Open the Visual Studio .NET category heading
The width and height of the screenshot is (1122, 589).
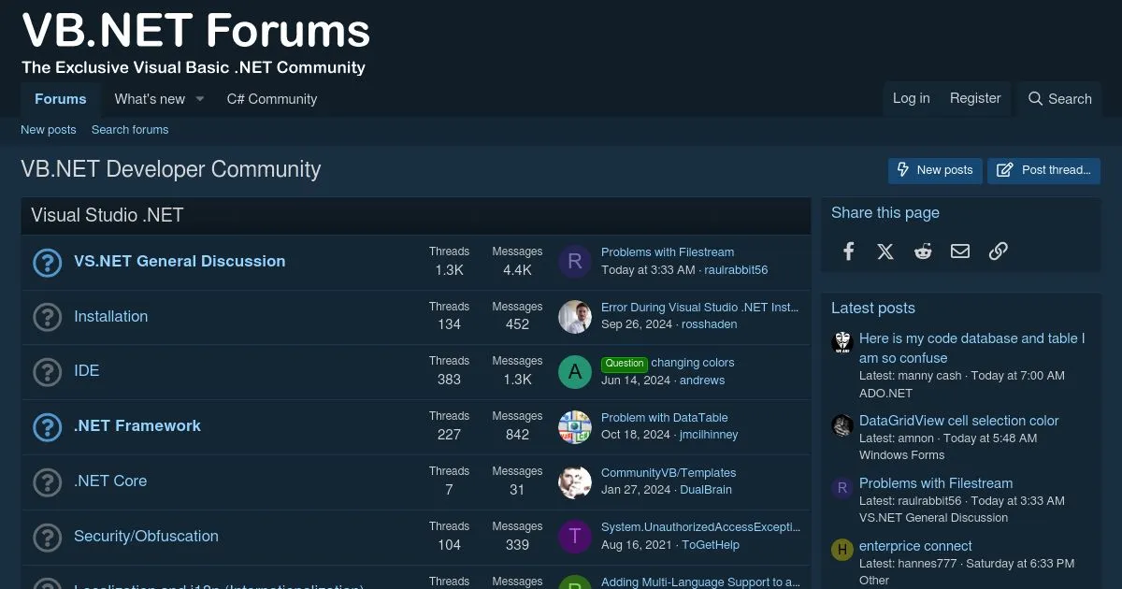pos(107,215)
